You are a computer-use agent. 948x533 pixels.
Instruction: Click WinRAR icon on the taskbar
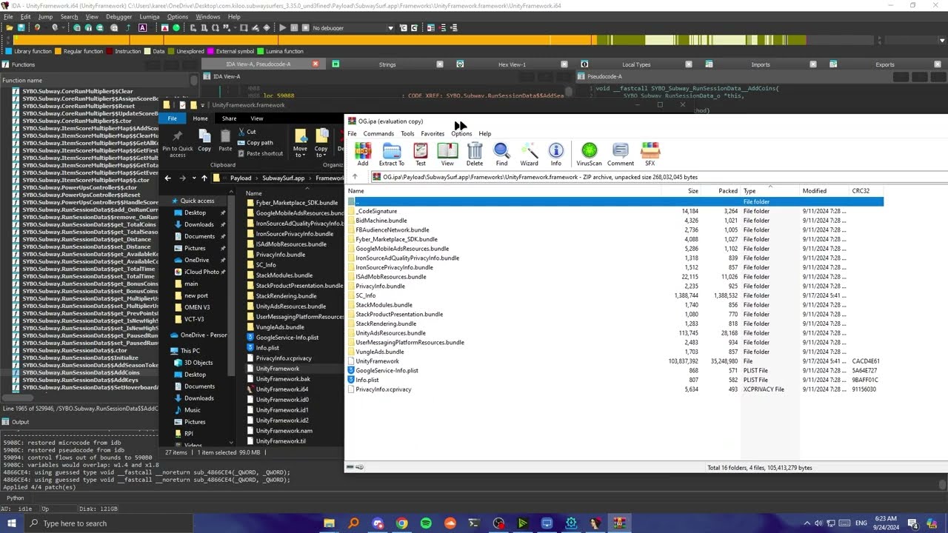point(620,523)
